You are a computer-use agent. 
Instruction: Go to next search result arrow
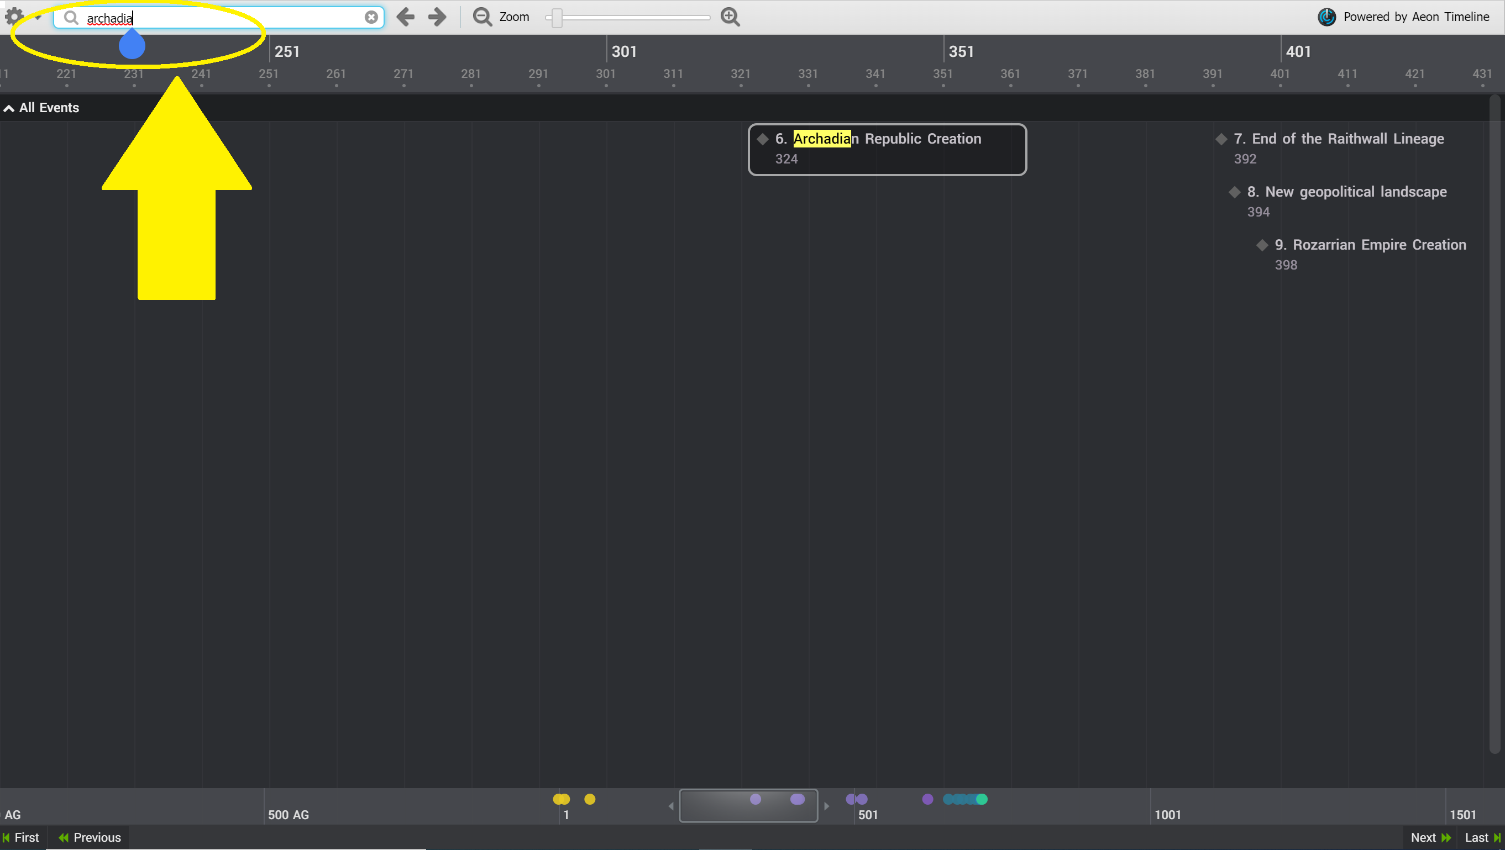[x=437, y=17]
